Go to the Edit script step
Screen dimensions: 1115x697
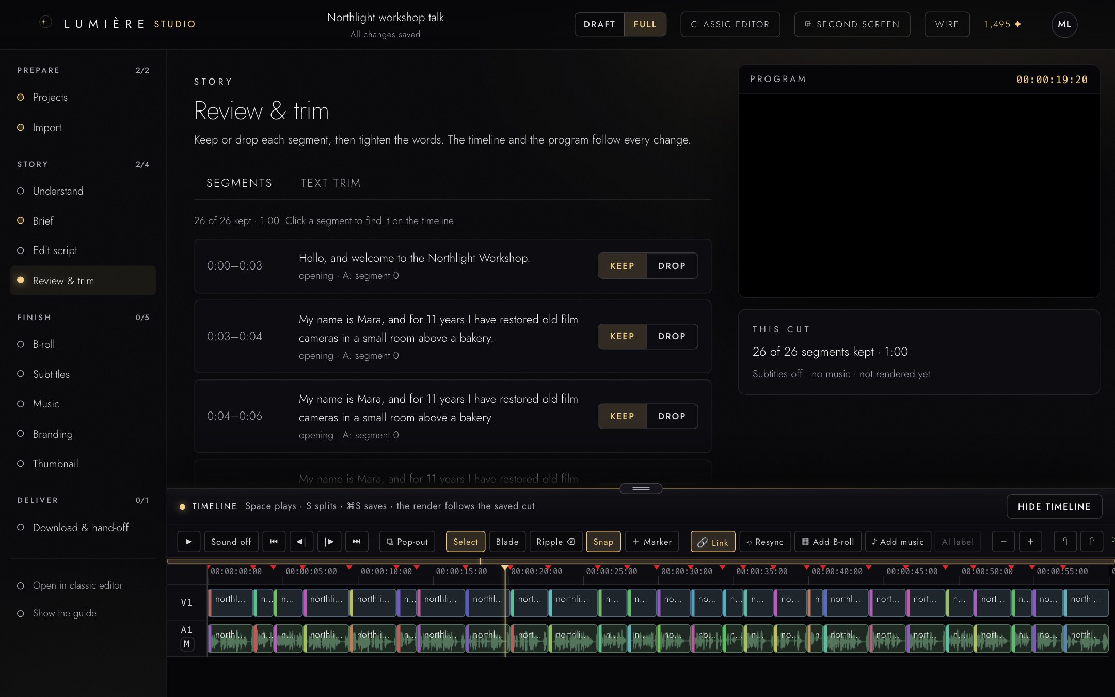83,250
